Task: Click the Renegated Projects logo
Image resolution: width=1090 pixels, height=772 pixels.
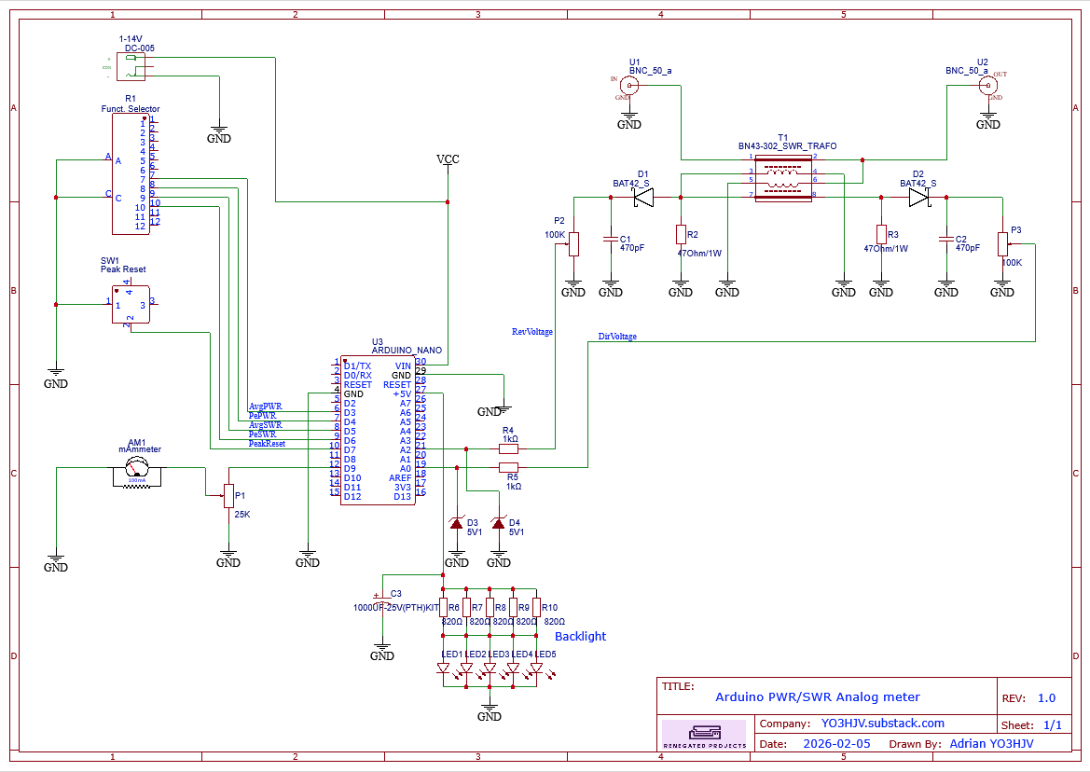Action: coord(703,735)
